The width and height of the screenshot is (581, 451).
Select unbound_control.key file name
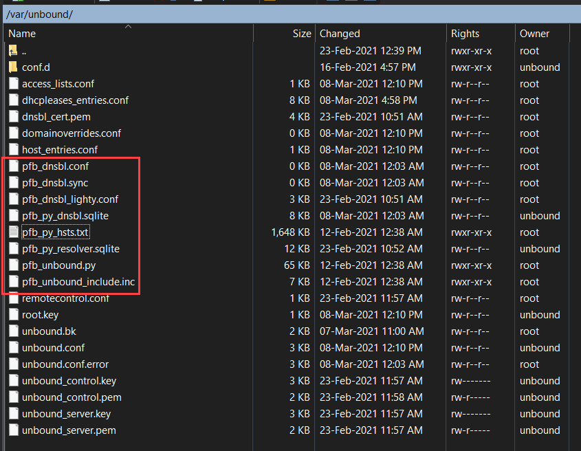point(69,381)
